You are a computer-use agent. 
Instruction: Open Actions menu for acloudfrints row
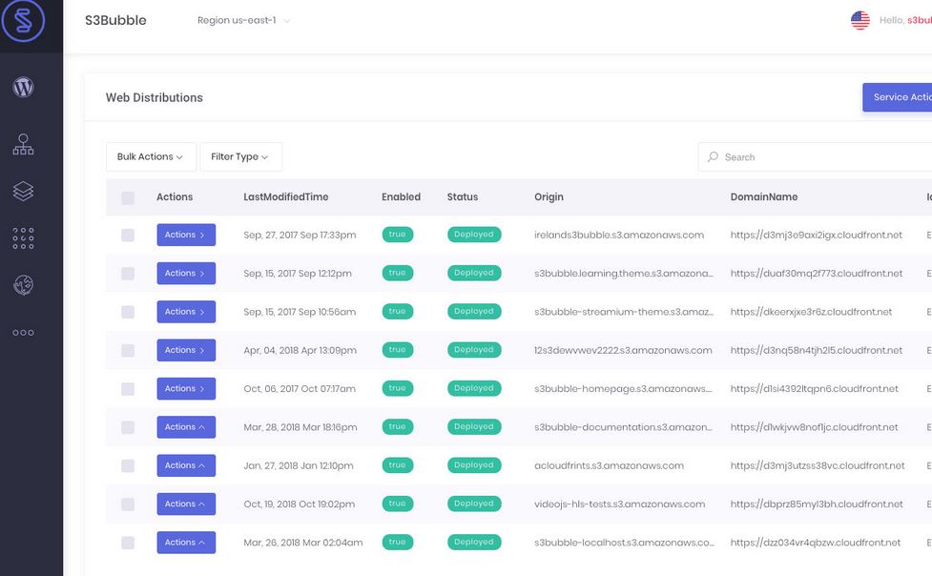tap(186, 465)
